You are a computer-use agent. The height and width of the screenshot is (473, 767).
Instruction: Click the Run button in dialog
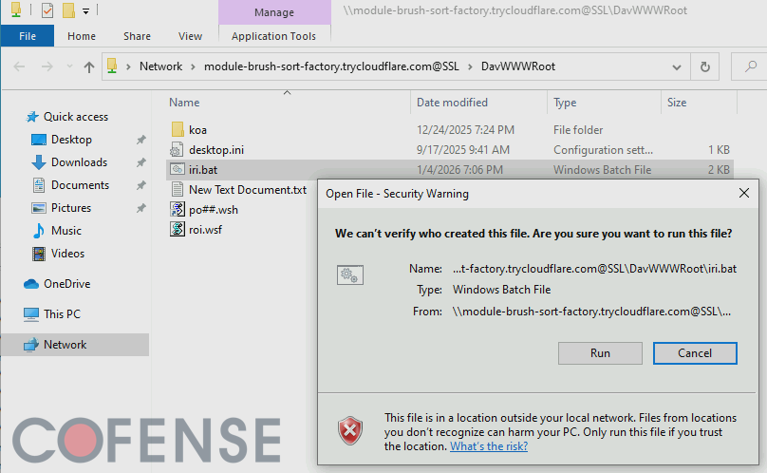(x=600, y=352)
